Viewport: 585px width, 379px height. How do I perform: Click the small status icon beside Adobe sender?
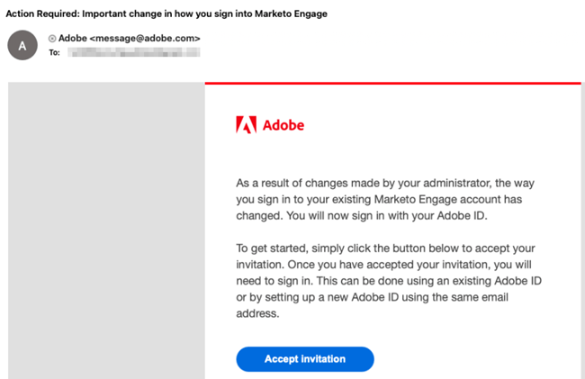pyautogui.click(x=52, y=38)
